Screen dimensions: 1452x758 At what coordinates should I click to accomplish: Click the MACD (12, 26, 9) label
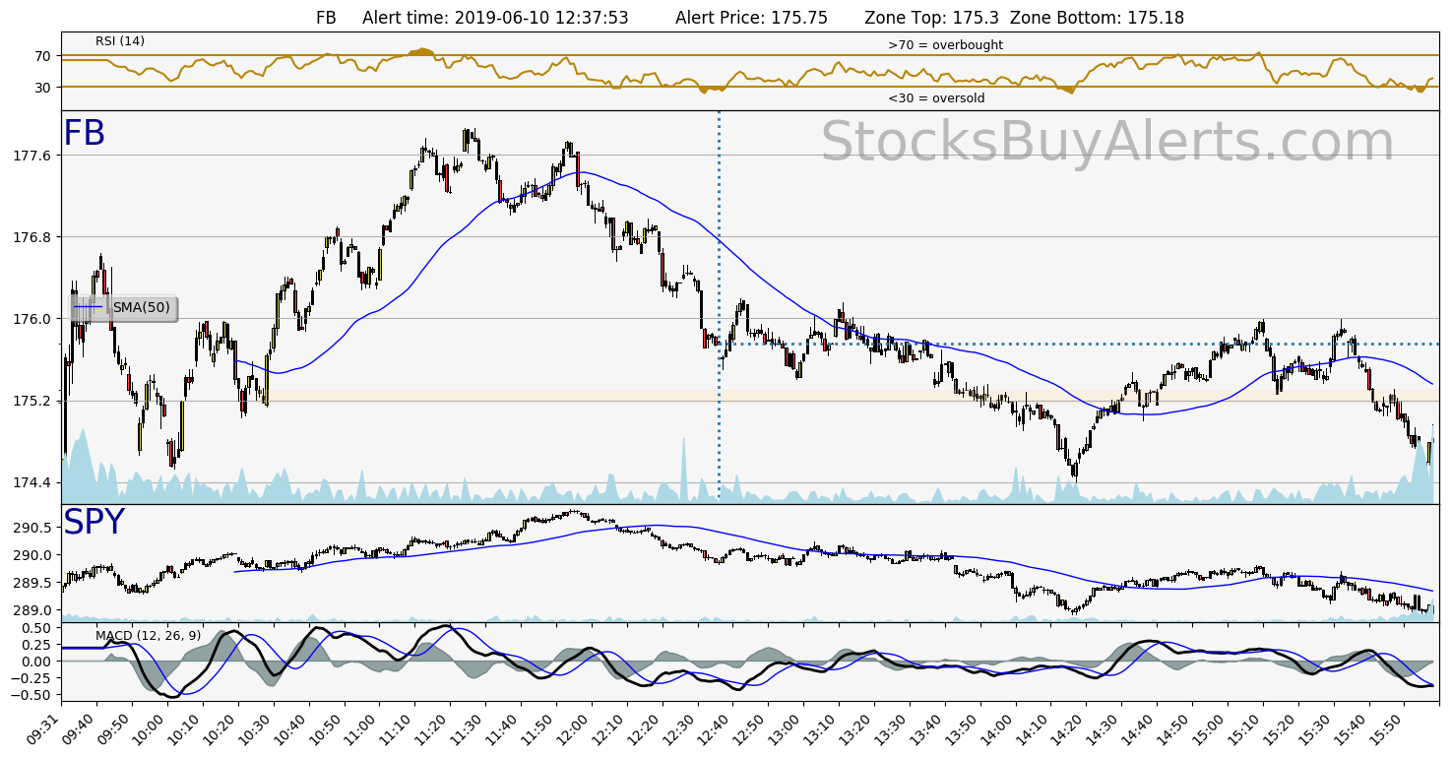(148, 636)
